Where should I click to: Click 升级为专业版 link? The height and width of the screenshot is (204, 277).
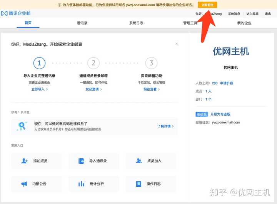220,114
